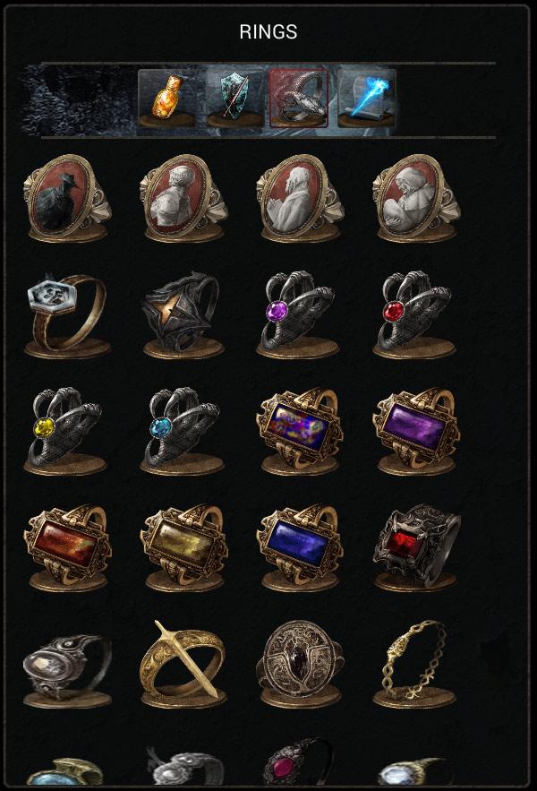Select the orange flask consumables tab

166,99
